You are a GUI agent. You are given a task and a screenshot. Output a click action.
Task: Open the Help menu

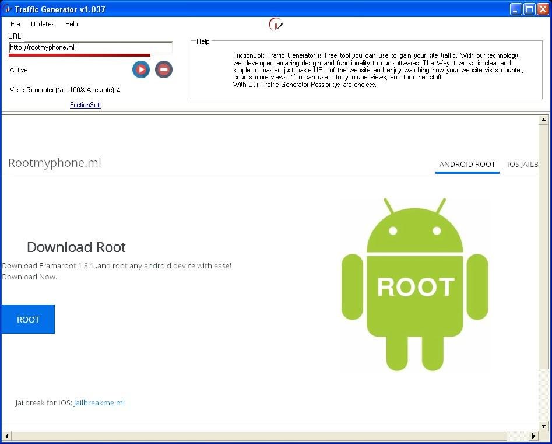72,24
